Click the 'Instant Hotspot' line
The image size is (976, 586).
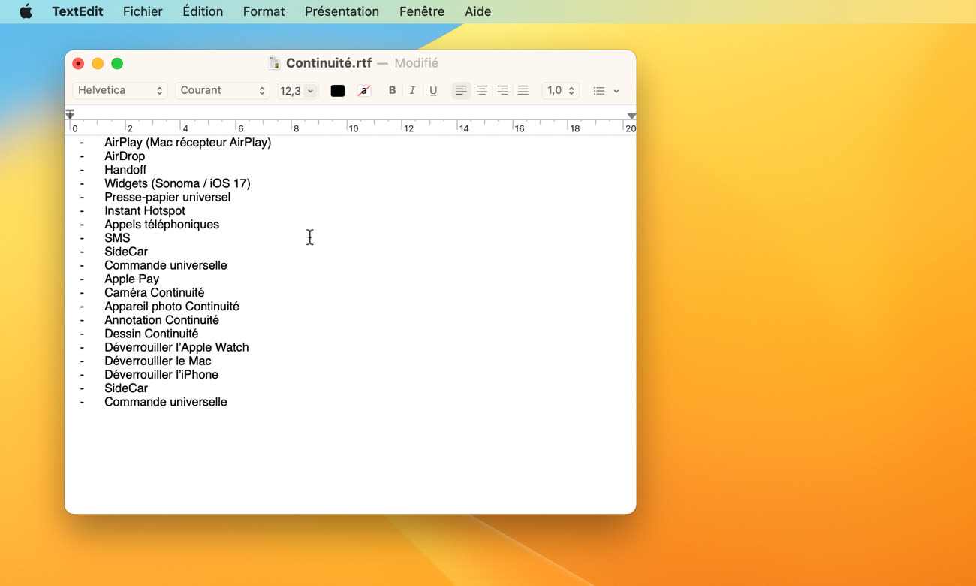tap(145, 210)
